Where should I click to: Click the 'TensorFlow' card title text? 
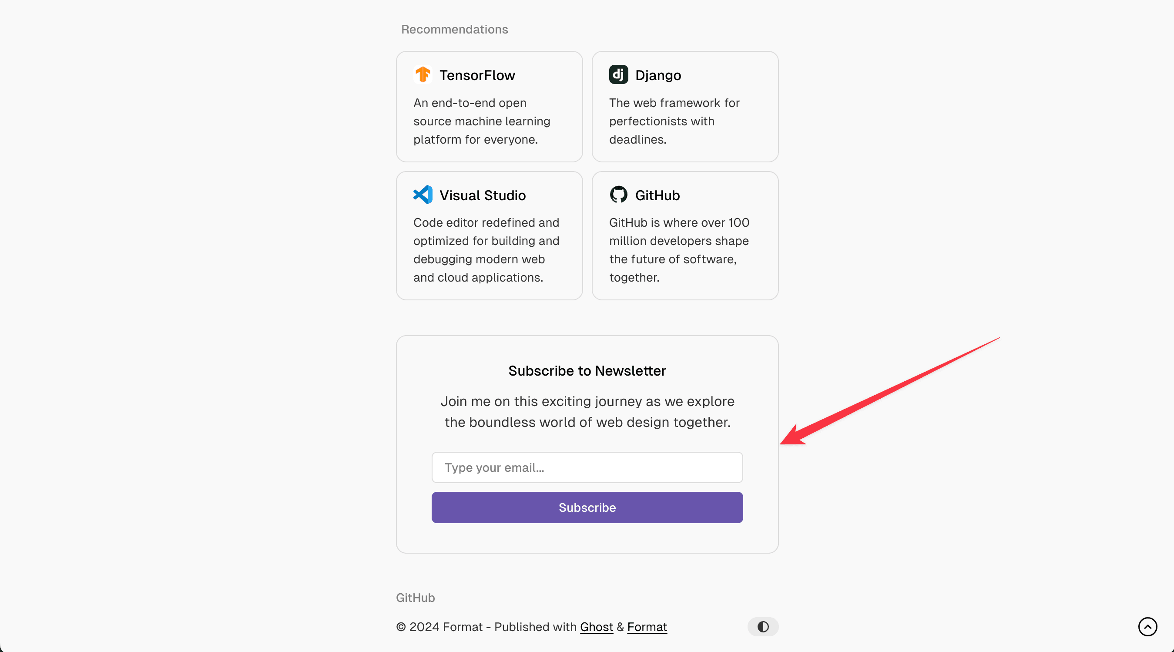pyautogui.click(x=477, y=75)
